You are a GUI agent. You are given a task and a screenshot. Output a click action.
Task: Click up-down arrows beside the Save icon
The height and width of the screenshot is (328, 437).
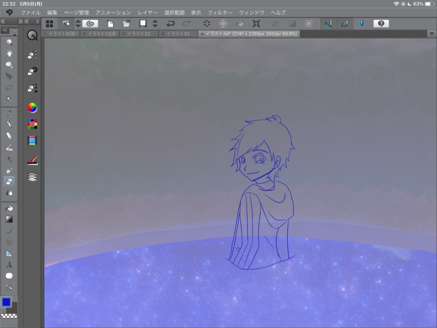coord(155,24)
